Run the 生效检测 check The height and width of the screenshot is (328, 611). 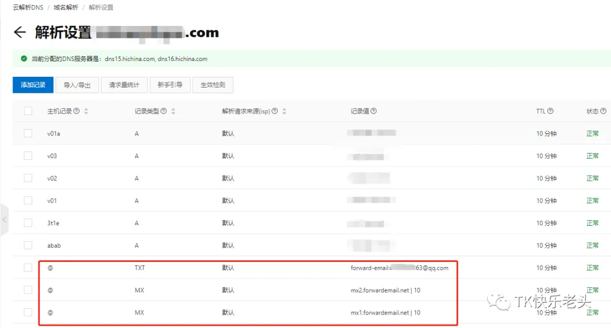click(213, 85)
